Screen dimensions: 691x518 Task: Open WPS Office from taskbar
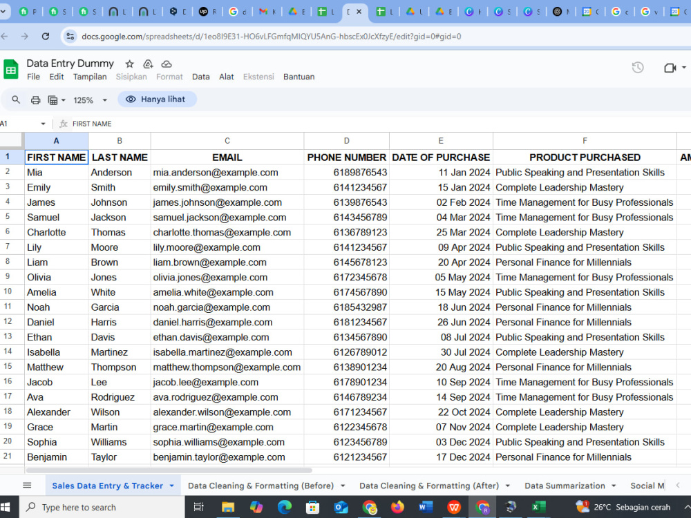coord(454,508)
